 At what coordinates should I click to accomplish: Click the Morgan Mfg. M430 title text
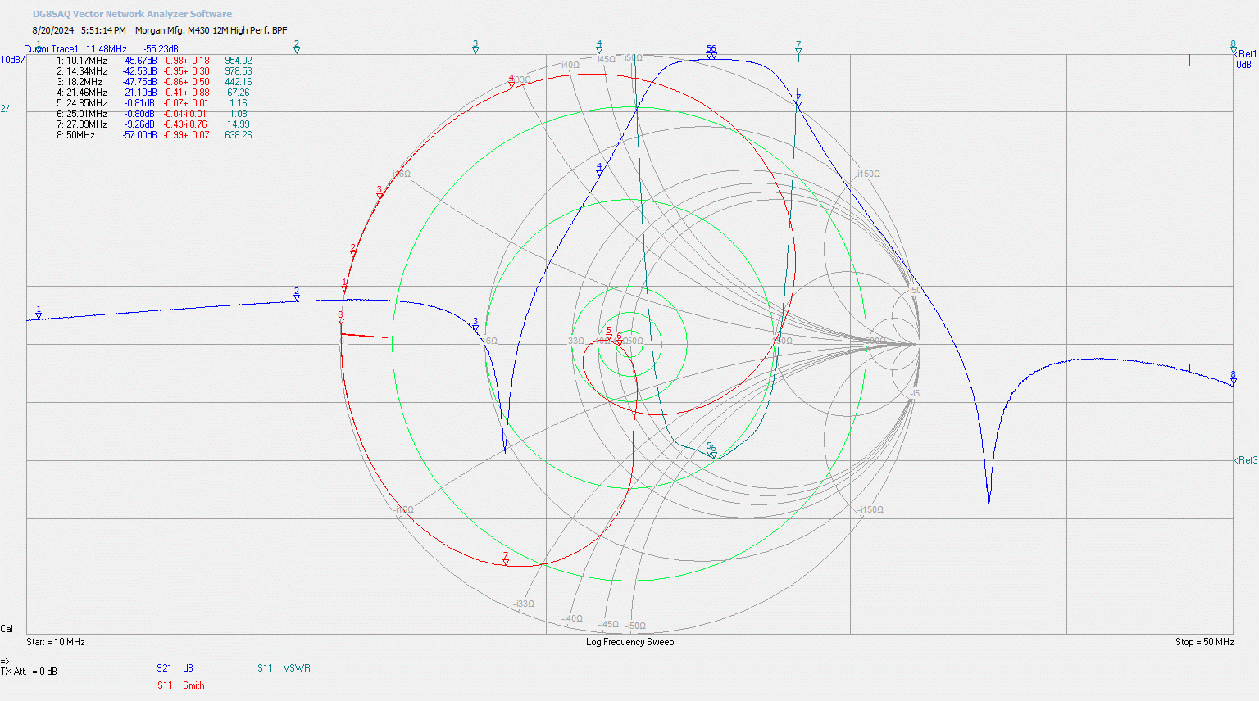211,30
